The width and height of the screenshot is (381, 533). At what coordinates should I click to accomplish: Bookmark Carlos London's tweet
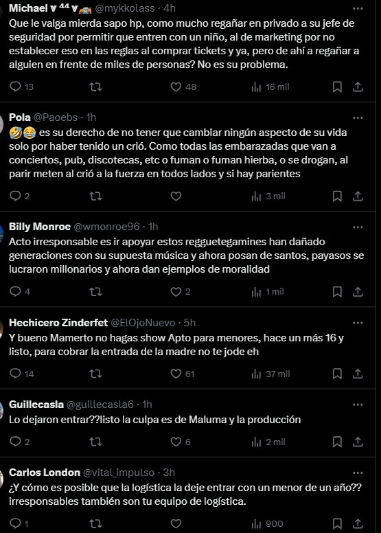(x=337, y=523)
